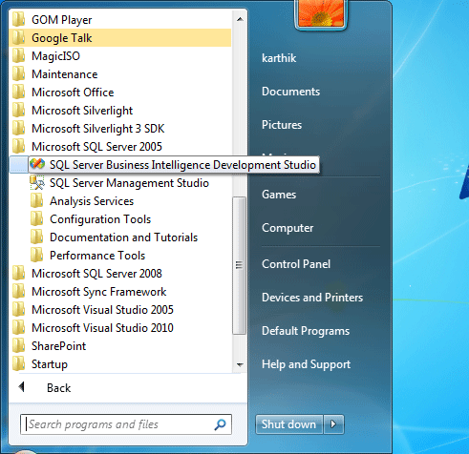Open Games from the Start menu
The image size is (469, 454).
pyautogui.click(x=279, y=195)
